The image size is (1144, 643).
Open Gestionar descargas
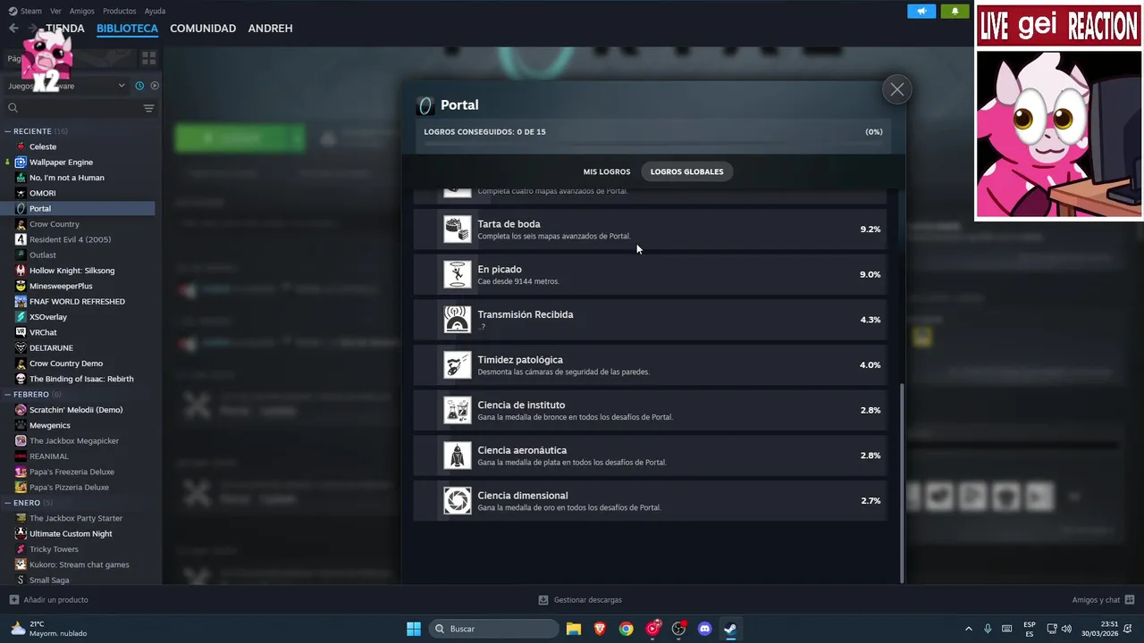tap(580, 600)
